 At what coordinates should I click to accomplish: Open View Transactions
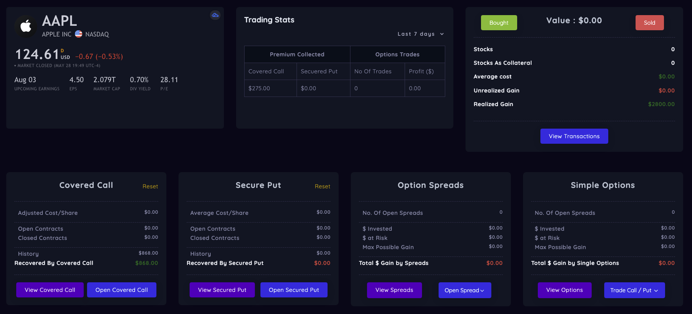(x=574, y=136)
